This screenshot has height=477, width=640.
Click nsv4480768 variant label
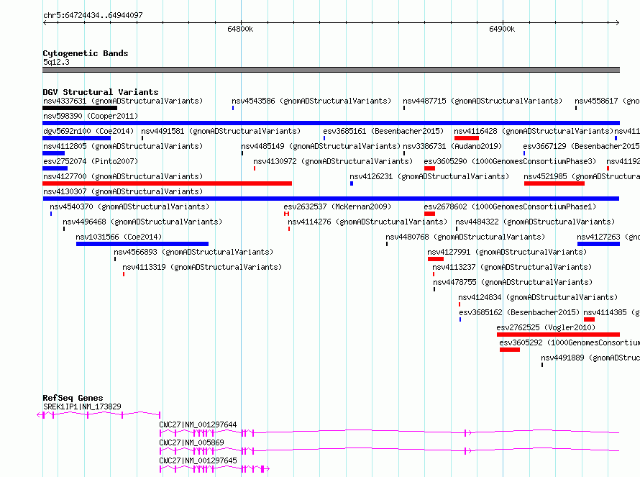pyautogui.click(x=465, y=237)
